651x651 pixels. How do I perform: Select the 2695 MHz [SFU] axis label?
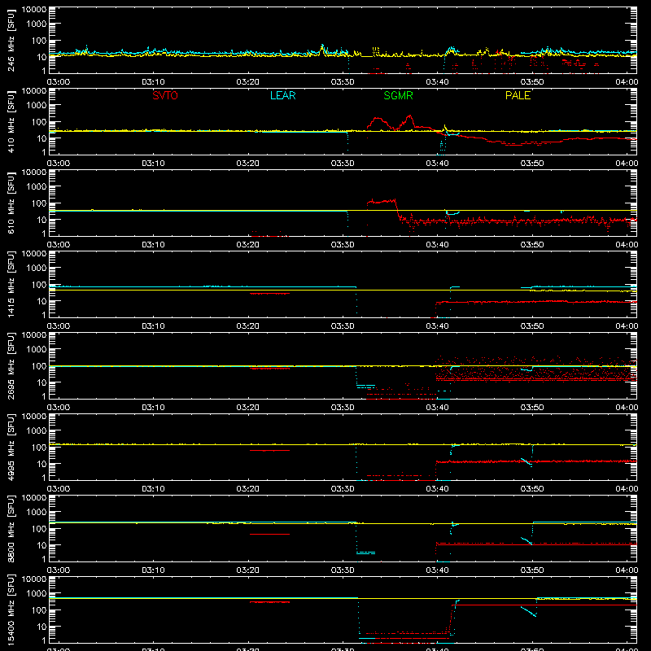click(x=11, y=366)
